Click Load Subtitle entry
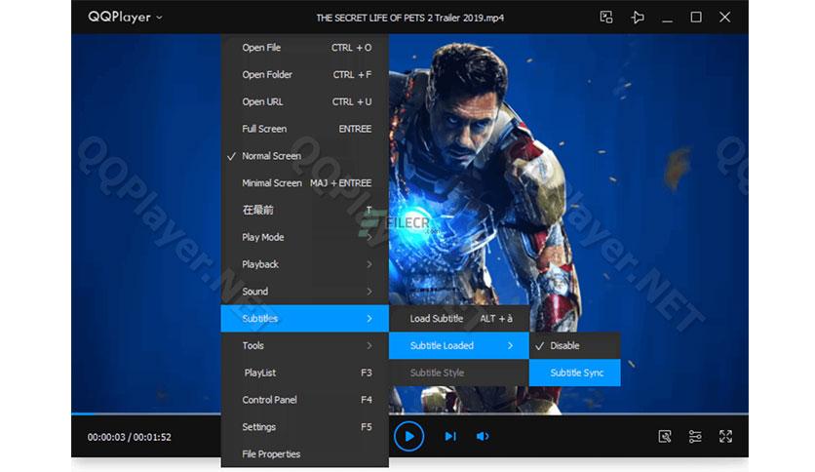Image resolution: width=815 pixels, height=472 pixels. click(x=459, y=319)
